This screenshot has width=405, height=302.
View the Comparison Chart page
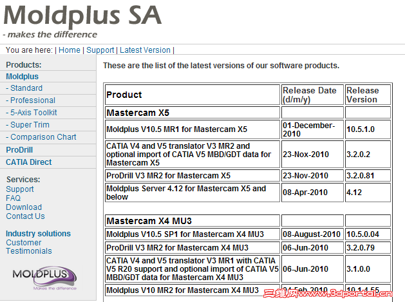coord(43,137)
